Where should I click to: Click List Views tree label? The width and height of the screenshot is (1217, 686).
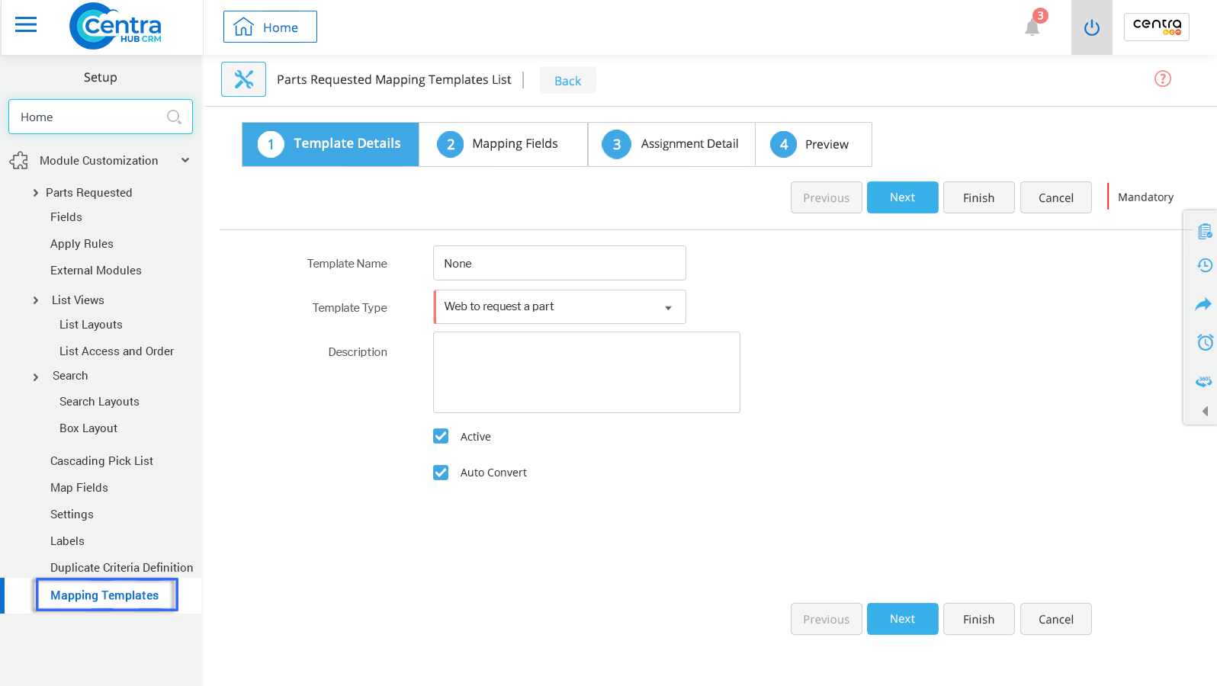(78, 300)
